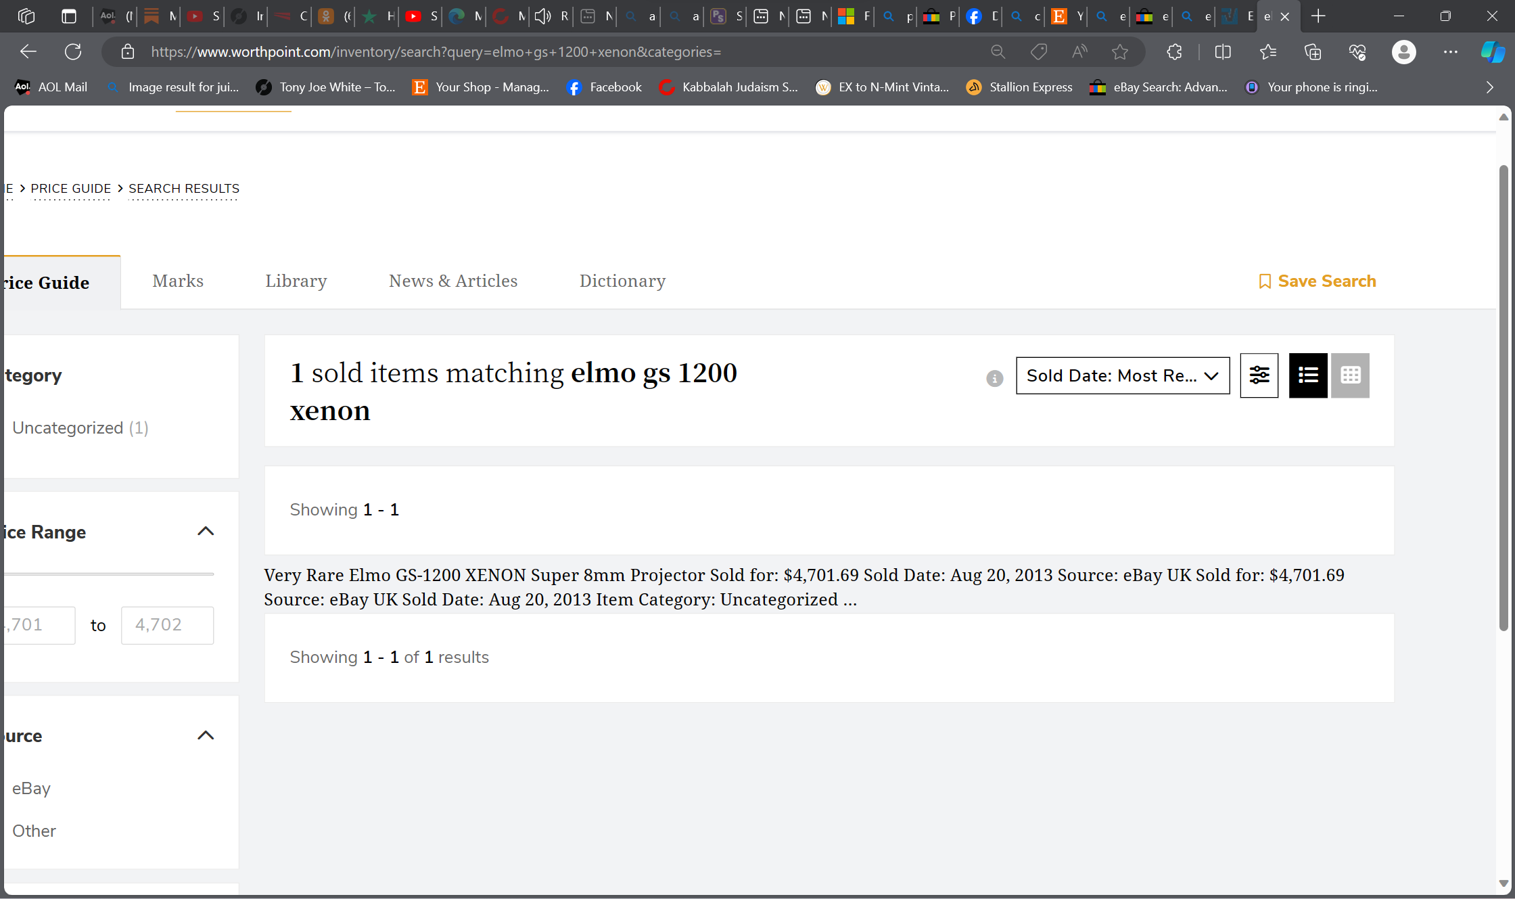Filter source by eBay
This screenshot has width=1515, height=899.
(31, 788)
